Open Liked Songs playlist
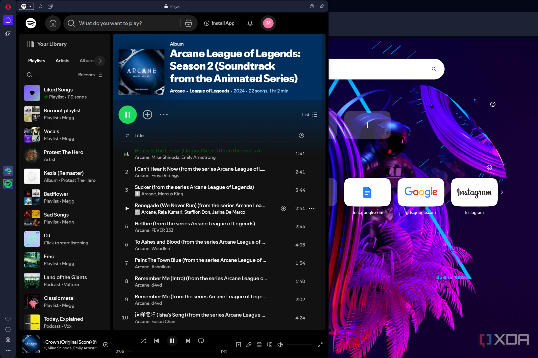Screen dimensions: 538x358 point(65,93)
